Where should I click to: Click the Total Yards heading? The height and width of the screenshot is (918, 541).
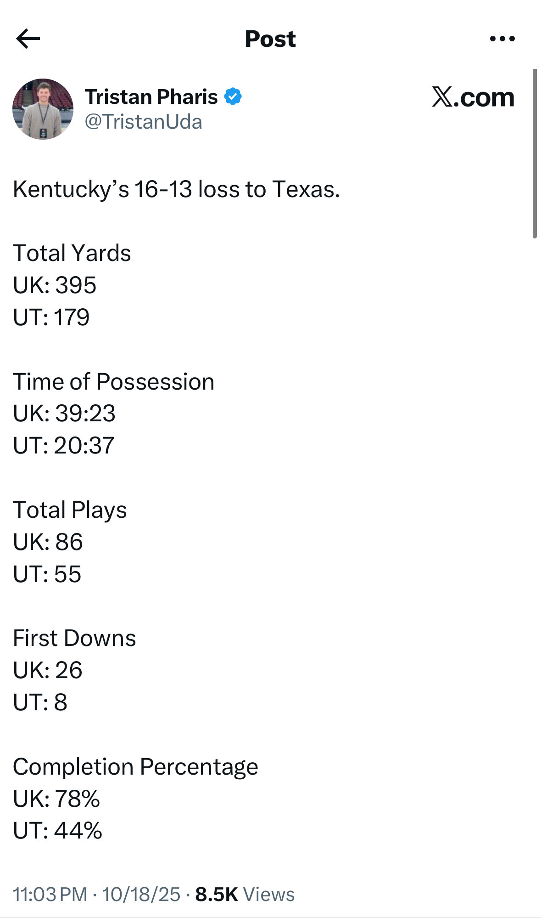tap(72, 253)
